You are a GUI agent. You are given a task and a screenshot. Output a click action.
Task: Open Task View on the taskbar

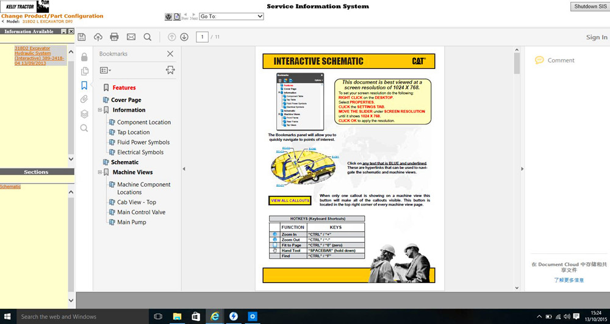[158, 317]
